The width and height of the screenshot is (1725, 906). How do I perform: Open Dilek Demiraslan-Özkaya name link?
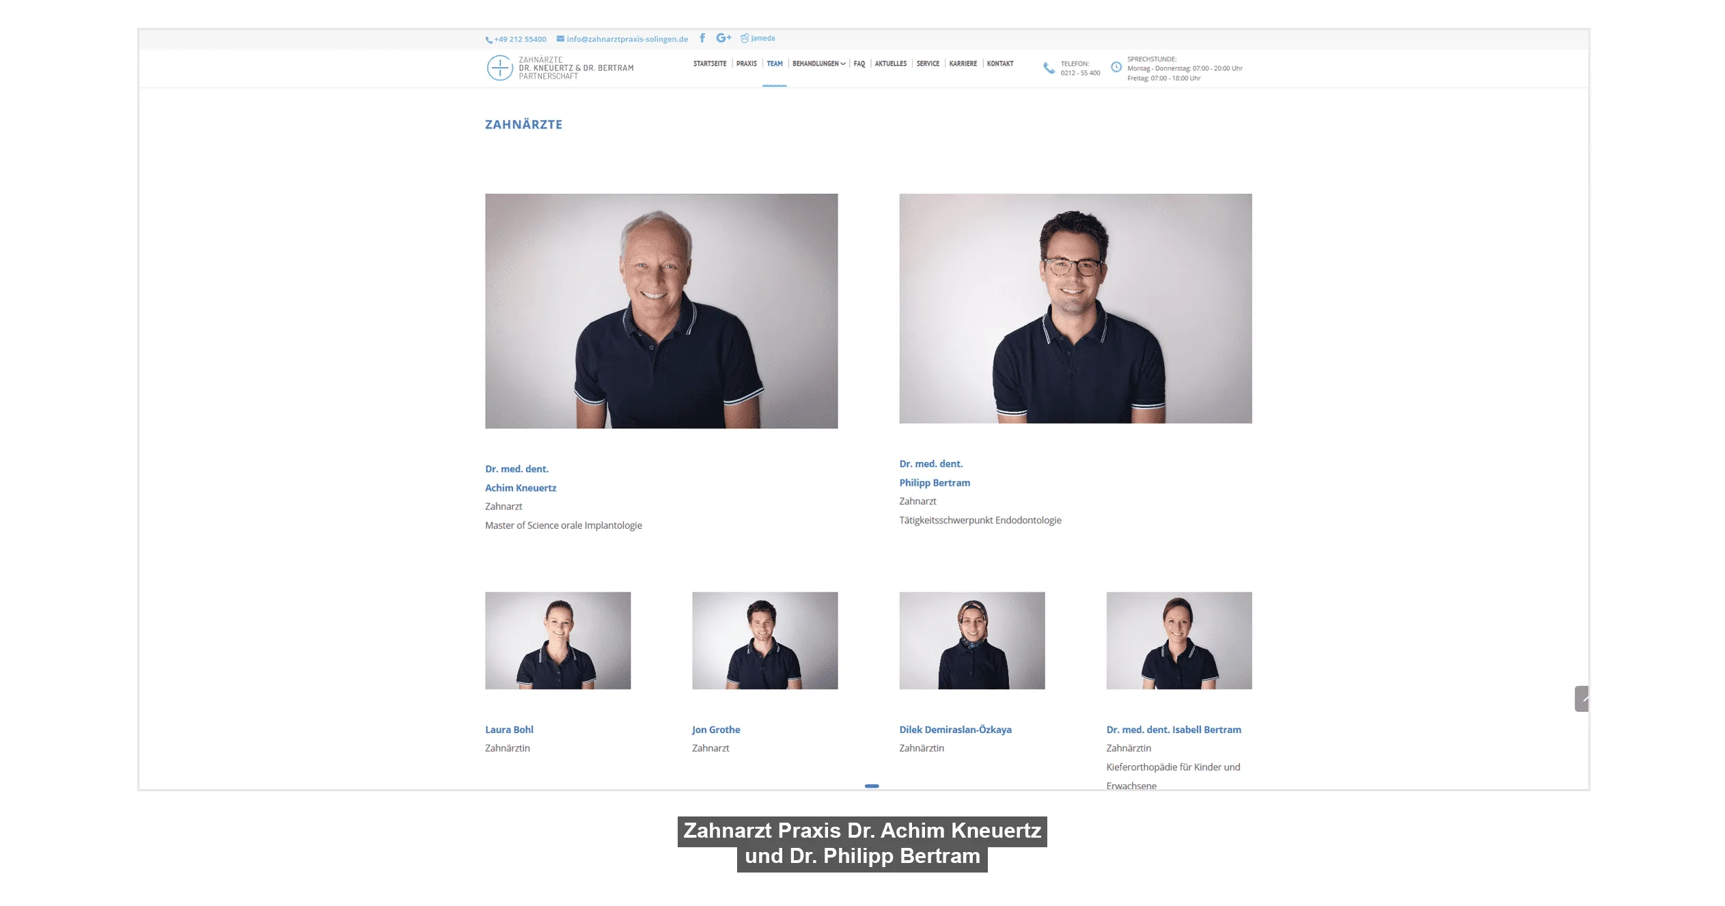point(954,730)
